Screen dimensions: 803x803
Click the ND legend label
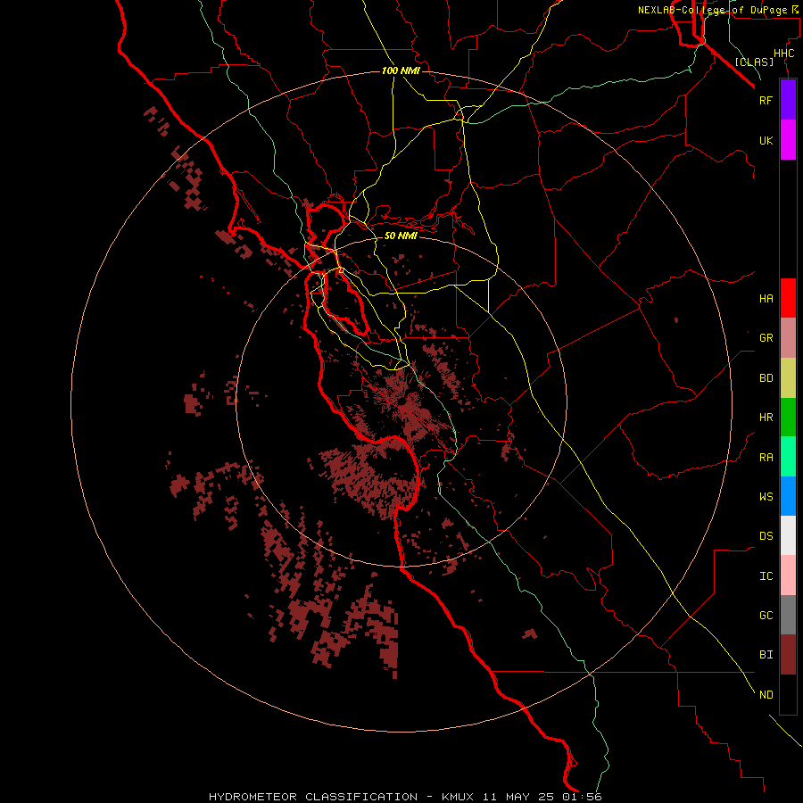point(766,695)
